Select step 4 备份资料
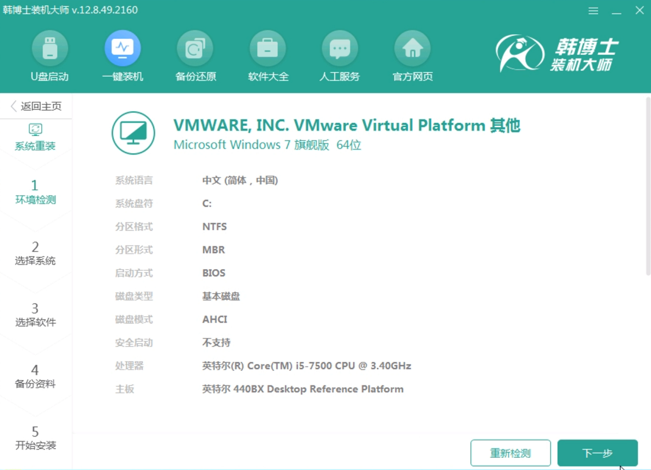This screenshot has width=651, height=470. click(35, 376)
